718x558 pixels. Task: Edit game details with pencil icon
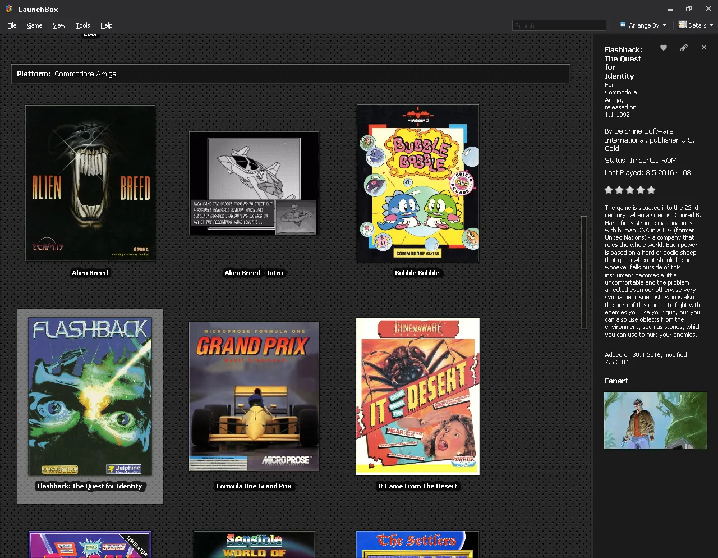pos(684,48)
